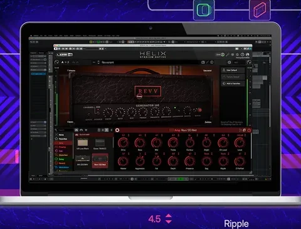
Task: Open the camera snapshot icon
Action: (203, 63)
